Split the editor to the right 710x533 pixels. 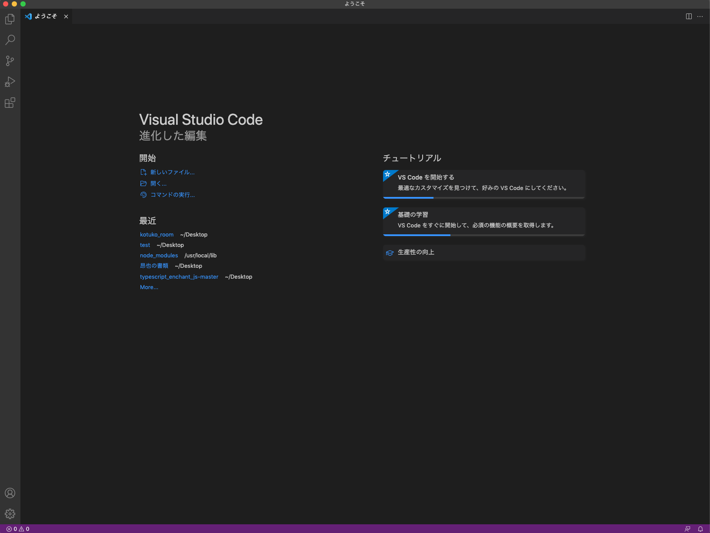[x=689, y=17]
